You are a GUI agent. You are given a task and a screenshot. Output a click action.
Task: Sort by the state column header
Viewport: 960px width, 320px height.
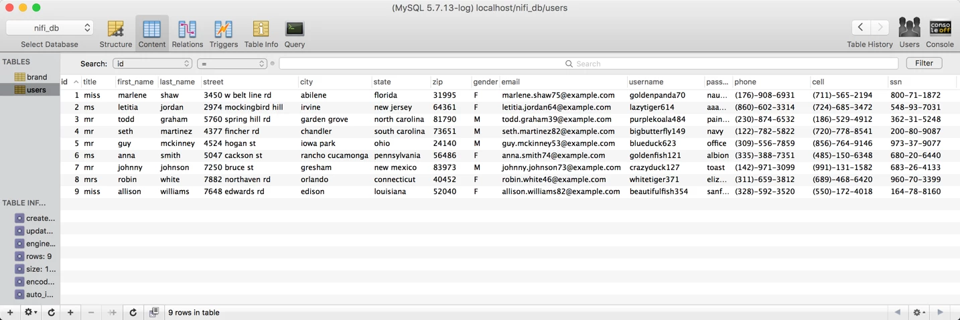point(401,82)
